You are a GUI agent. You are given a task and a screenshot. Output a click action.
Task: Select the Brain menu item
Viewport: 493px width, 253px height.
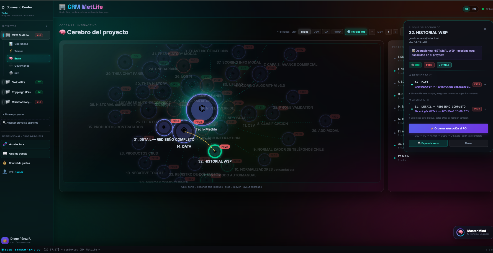(x=28, y=58)
